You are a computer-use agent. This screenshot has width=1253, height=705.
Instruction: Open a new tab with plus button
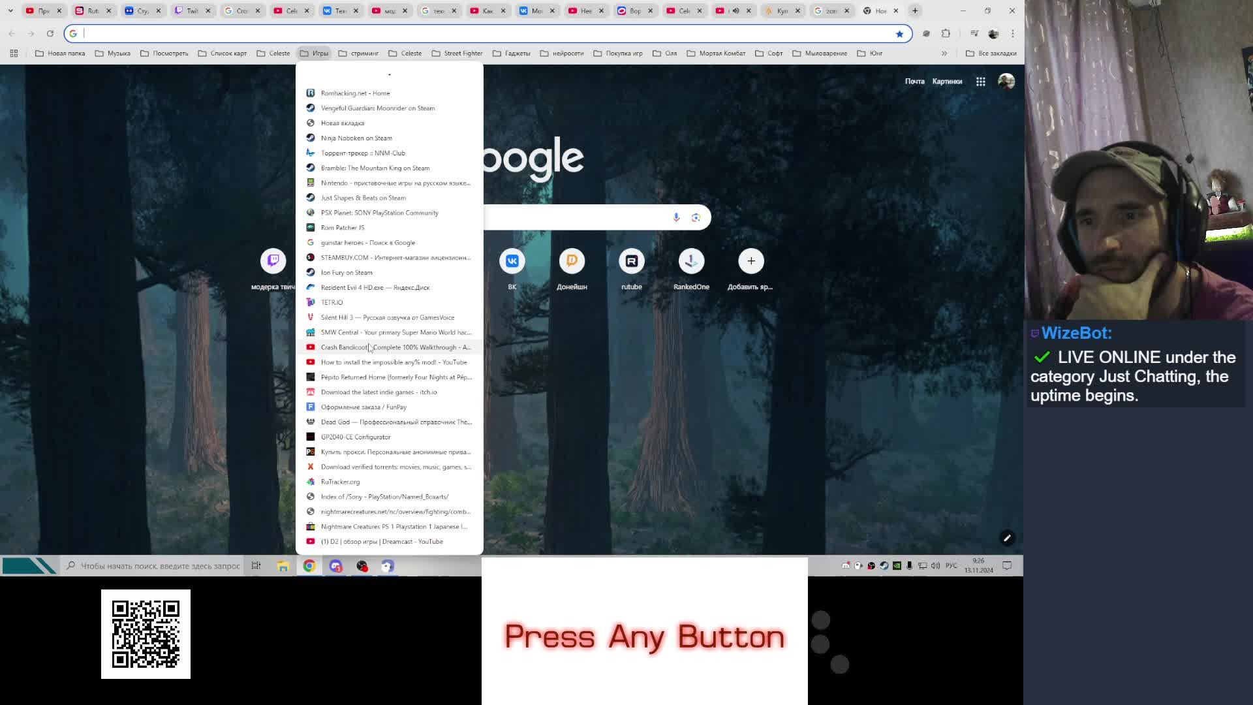(x=915, y=10)
